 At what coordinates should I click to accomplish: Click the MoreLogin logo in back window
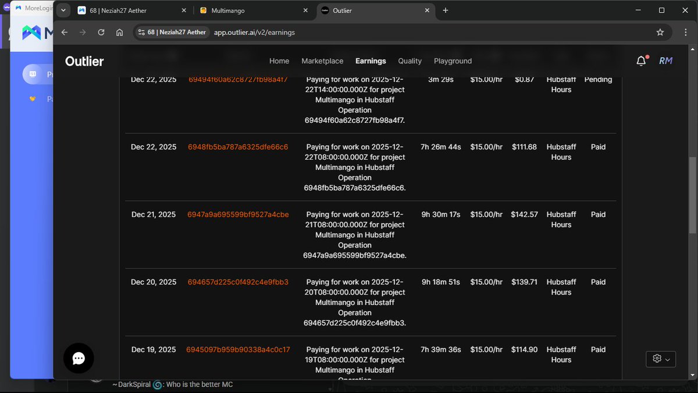tap(38, 33)
